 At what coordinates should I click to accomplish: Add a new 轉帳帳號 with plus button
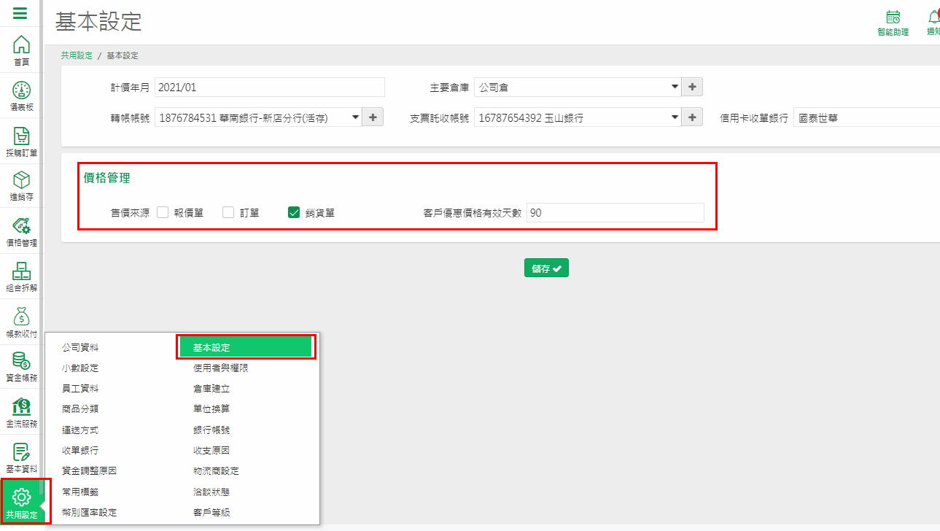373,117
